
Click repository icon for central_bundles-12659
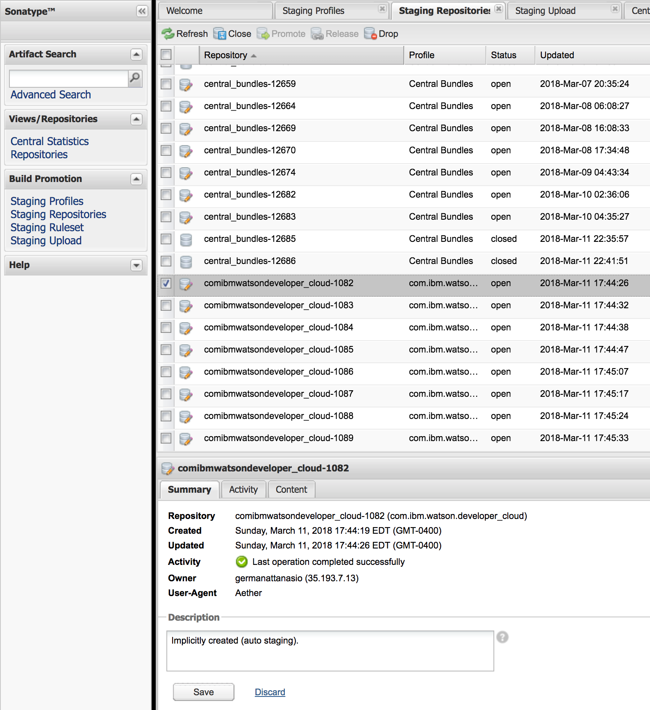(186, 84)
